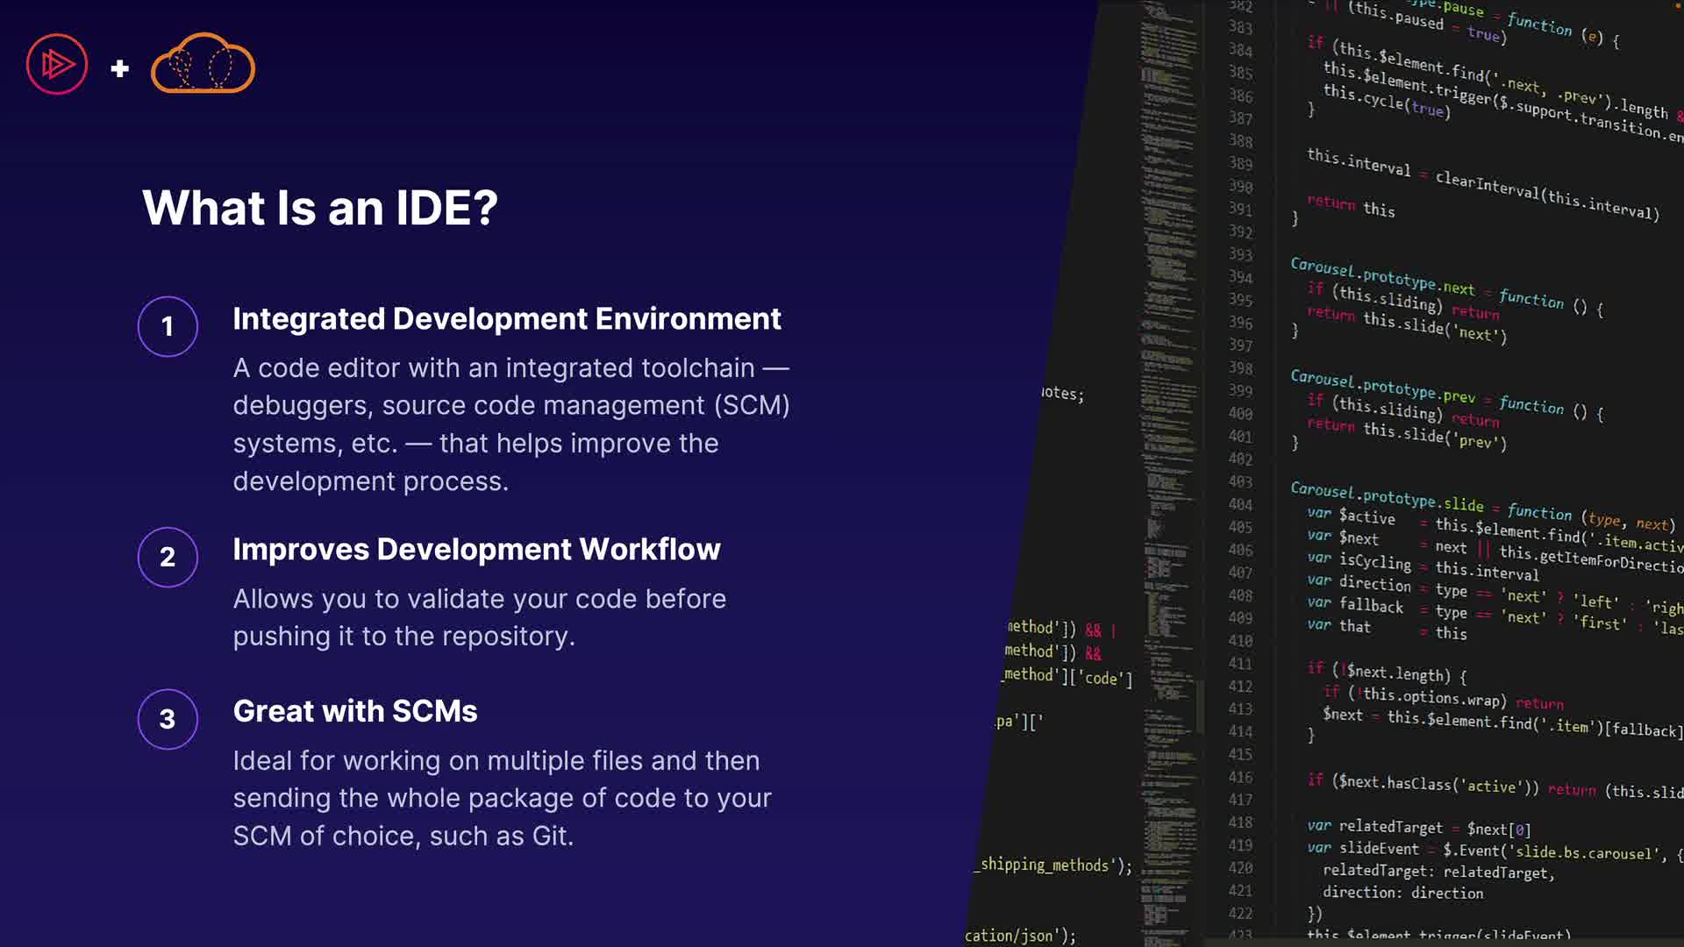Viewport: 1684px width, 947px height.
Task: Click the 'var relatedTarget' code line
Action: coord(1390,827)
